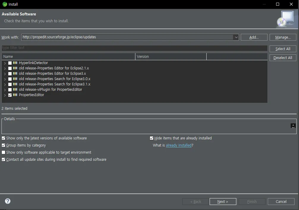Open the Work with dropdown arrow
This screenshot has width=299, height=210.
236,37
